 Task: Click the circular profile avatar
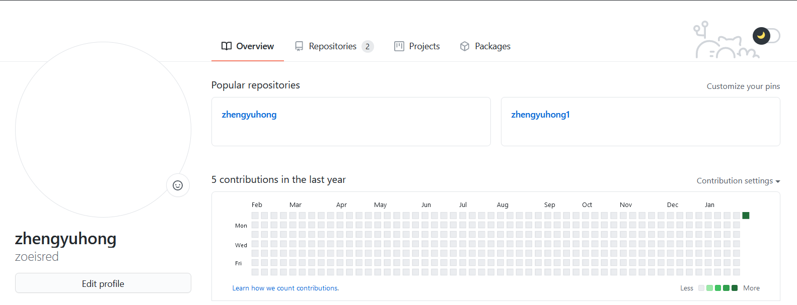[x=103, y=130]
